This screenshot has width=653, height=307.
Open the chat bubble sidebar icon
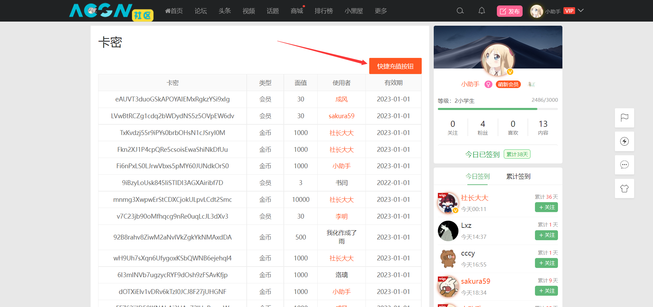(x=624, y=165)
